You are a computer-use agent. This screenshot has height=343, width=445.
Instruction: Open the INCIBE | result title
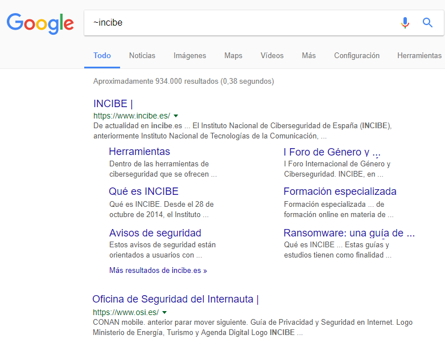113,104
